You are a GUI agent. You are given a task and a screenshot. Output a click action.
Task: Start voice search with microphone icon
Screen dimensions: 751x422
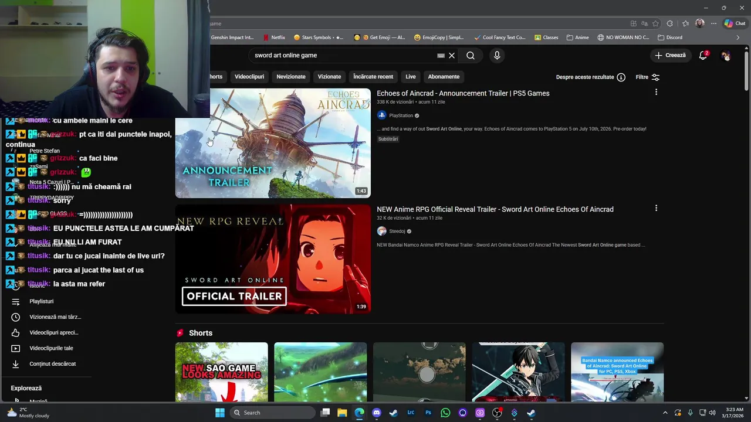pyautogui.click(x=497, y=56)
